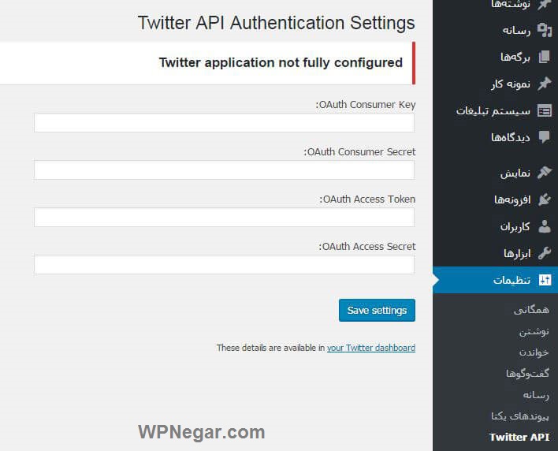The width and height of the screenshot is (558, 451).
Task: Open the your Twitter dashboard link
Action: coord(371,348)
